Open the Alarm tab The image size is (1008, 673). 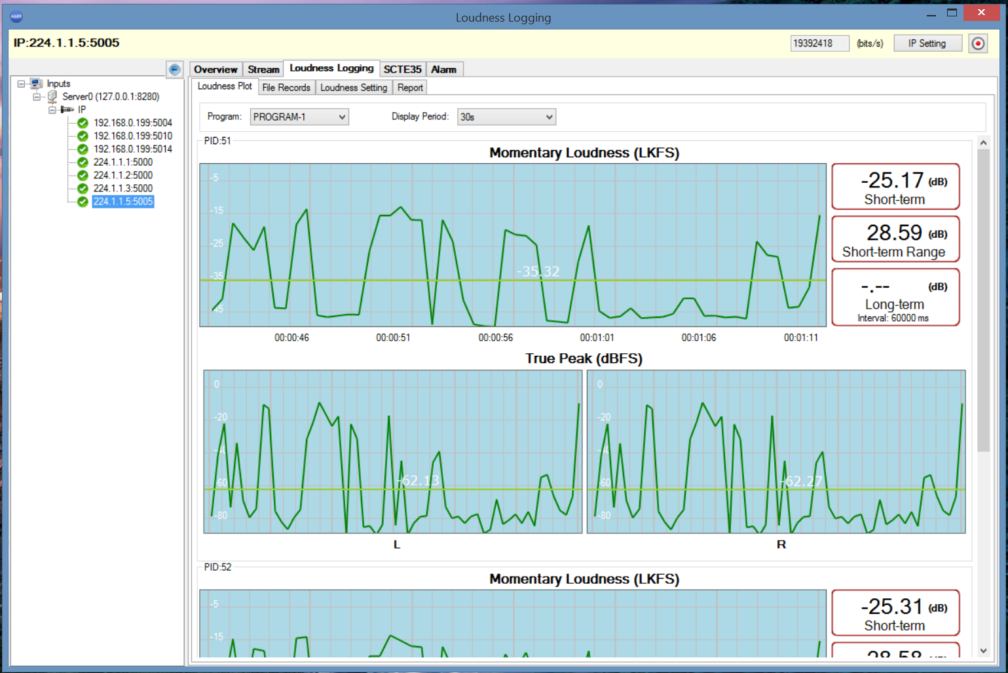(443, 69)
